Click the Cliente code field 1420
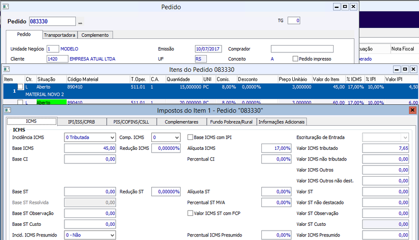The height and width of the screenshot is (240, 419). [x=57, y=59]
